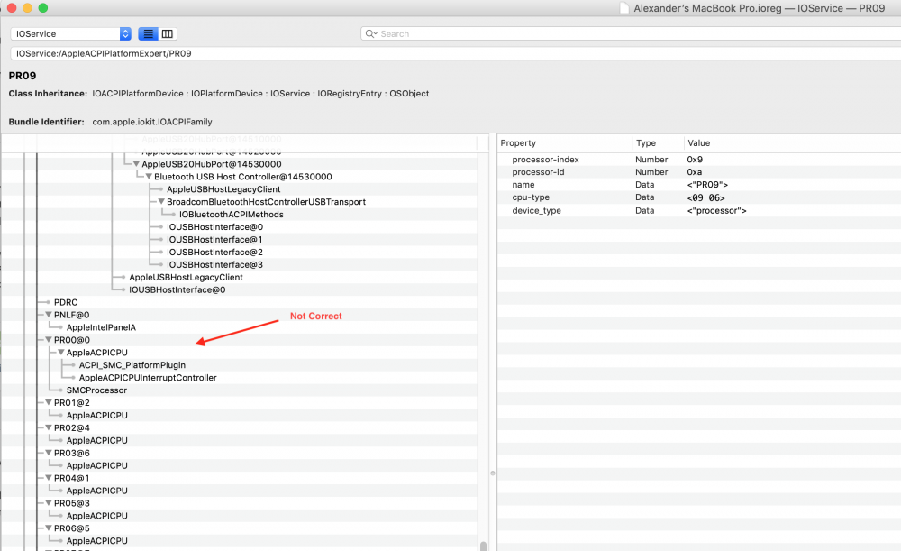Click the document icon in title bar

[x=624, y=8]
